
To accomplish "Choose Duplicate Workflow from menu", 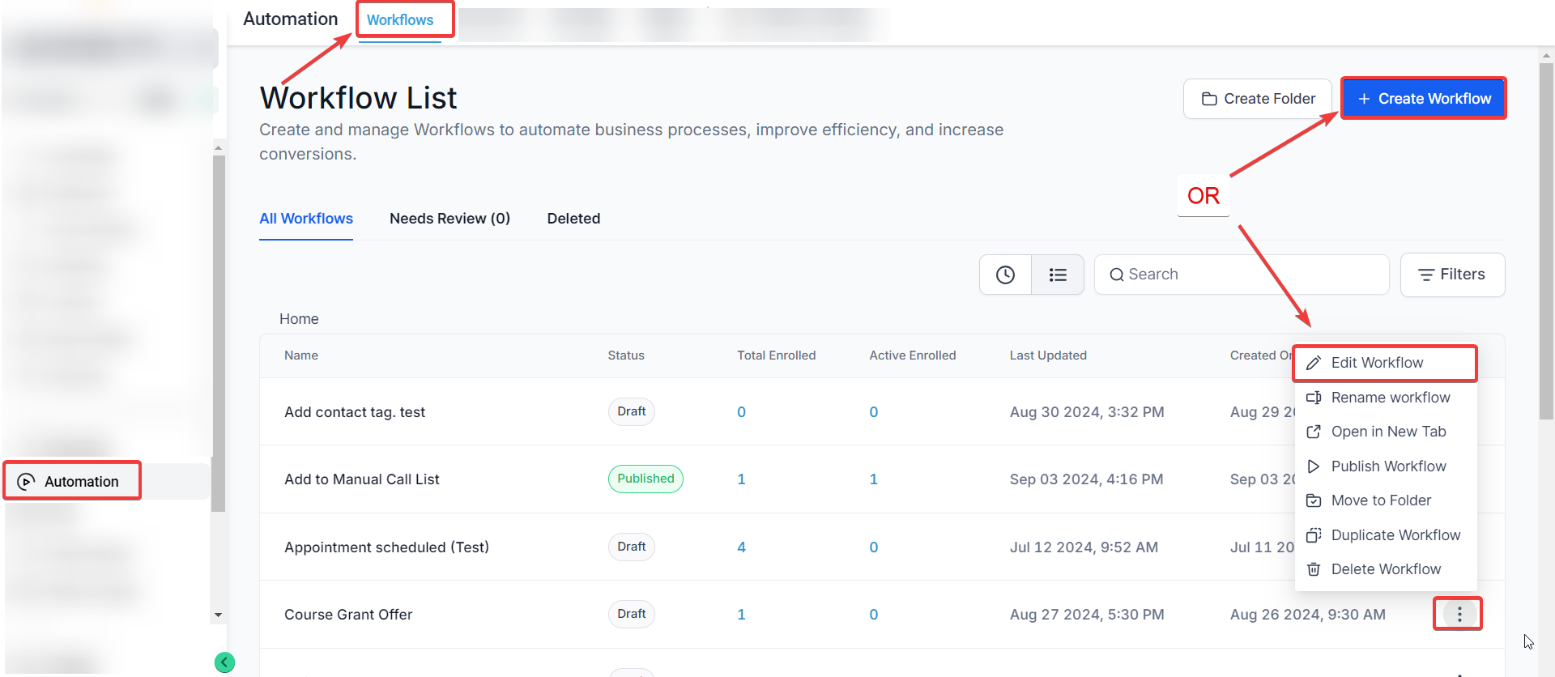I will pos(1395,535).
